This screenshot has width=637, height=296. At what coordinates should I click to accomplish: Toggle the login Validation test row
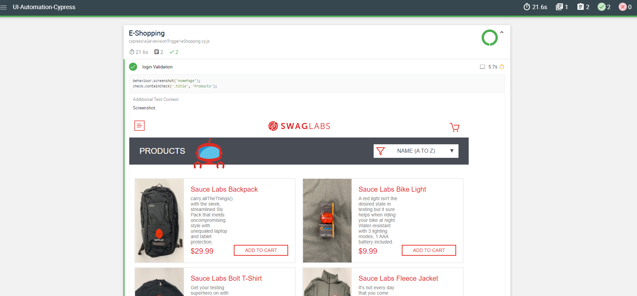[317, 67]
